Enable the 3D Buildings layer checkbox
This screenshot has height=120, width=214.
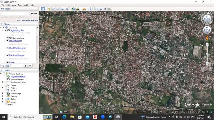[x=6, y=93]
